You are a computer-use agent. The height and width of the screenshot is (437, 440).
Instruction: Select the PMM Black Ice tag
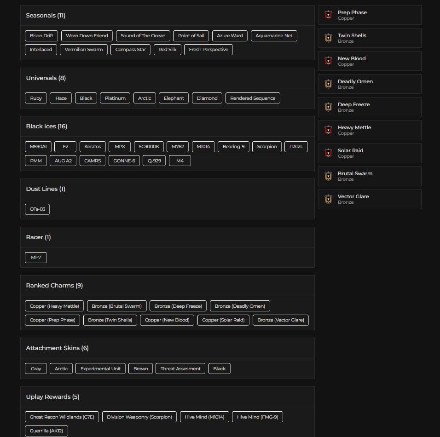pos(36,161)
